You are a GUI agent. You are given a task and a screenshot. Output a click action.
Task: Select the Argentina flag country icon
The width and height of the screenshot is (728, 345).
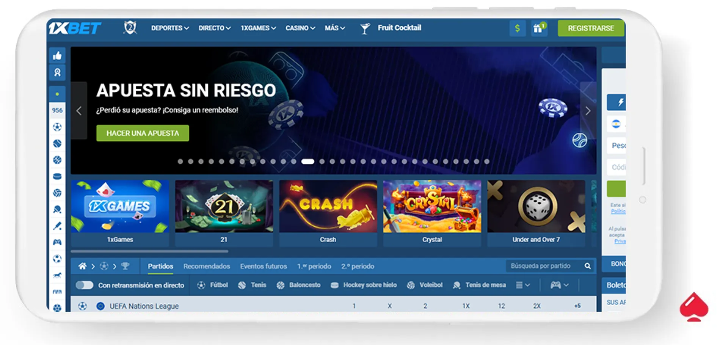[x=616, y=124]
